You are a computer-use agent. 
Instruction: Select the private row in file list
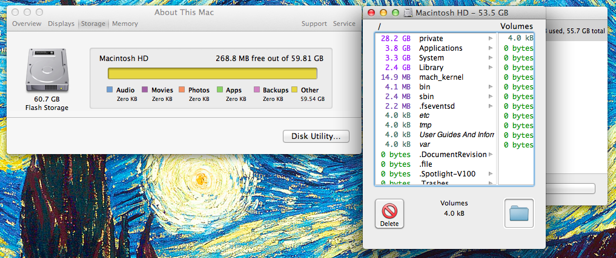pos(436,39)
